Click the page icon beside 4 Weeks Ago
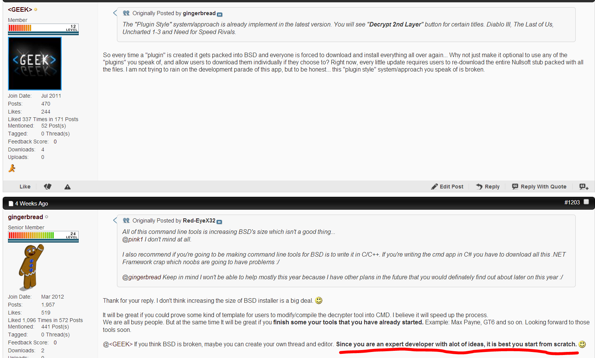The width and height of the screenshot is (595, 358). [x=11, y=204]
